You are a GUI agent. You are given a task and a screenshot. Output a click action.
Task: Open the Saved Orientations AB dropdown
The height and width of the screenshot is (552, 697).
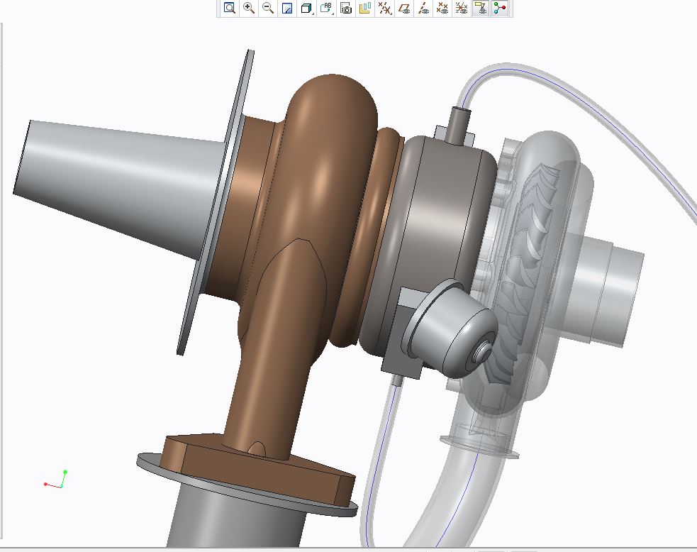(x=326, y=8)
